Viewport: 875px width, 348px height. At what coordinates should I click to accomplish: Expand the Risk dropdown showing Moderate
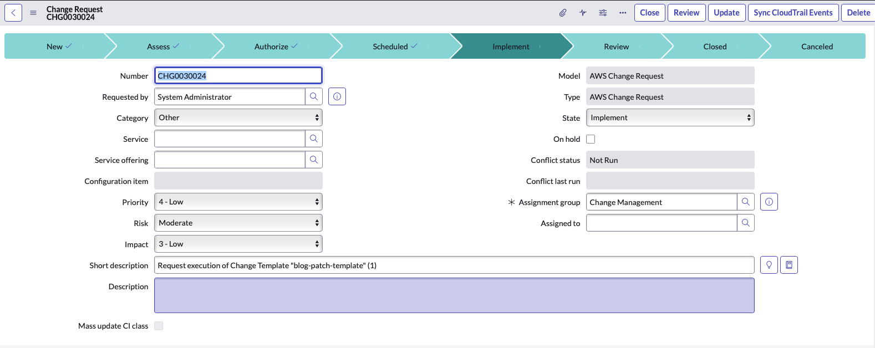coord(238,223)
